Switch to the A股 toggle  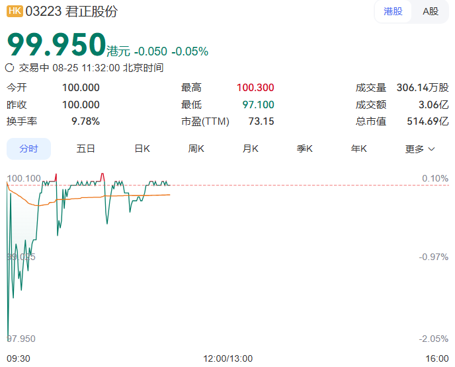pos(431,12)
